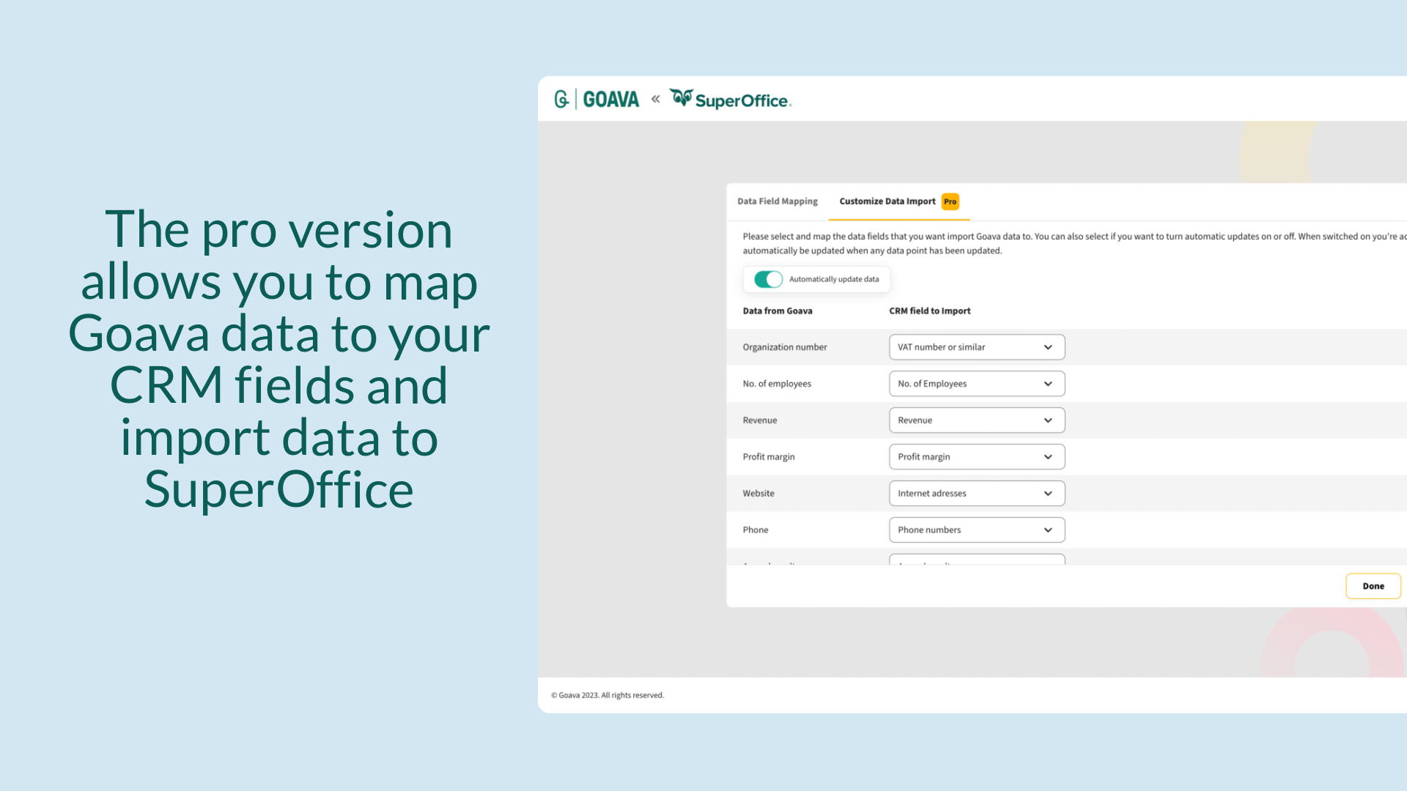Click the Goava logo
This screenshot has width=1407, height=791.
[x=597, y=99]
